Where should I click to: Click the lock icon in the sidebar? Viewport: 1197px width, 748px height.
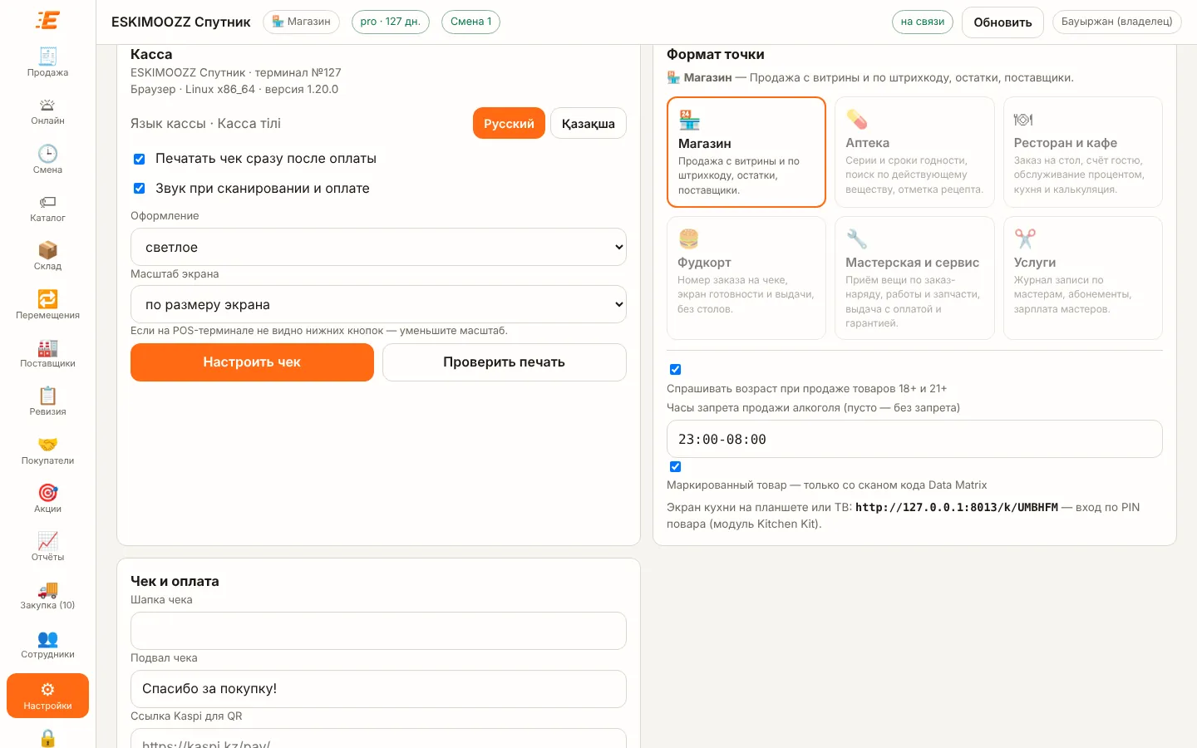[x=47, y=738]
